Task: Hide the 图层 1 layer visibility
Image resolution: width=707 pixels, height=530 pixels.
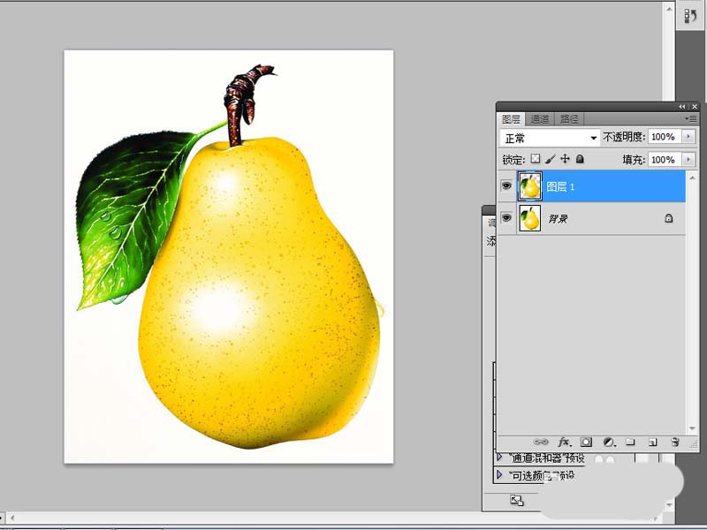Action: point(506,185)
